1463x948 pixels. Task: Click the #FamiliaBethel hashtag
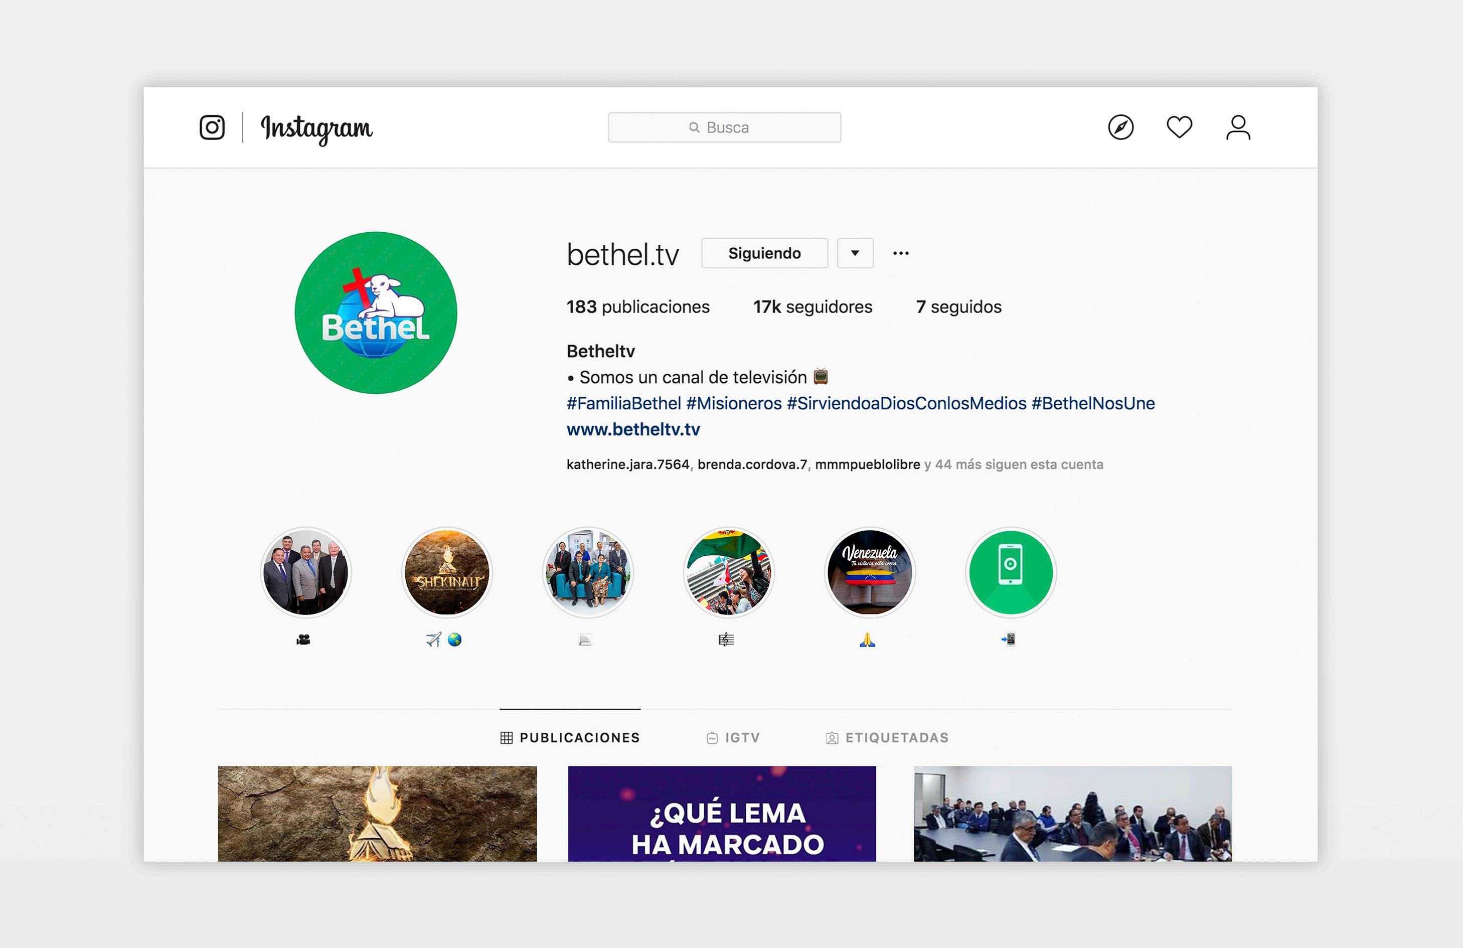click(x=623, y=403)
